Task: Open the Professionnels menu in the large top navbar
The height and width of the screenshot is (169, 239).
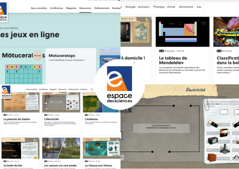Action: [102, 8]
